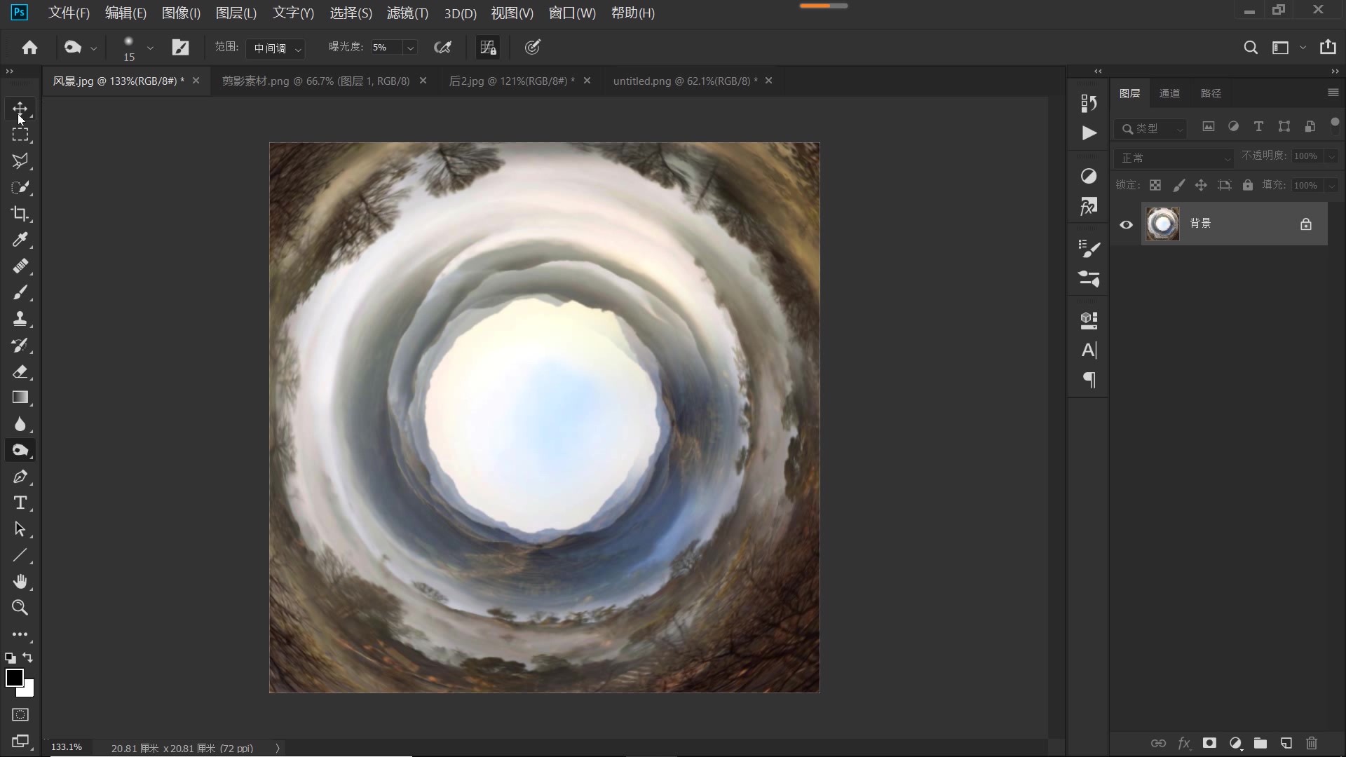
Task: Open the 正常 blend mode dropdown
Action: click(1174, 158)
